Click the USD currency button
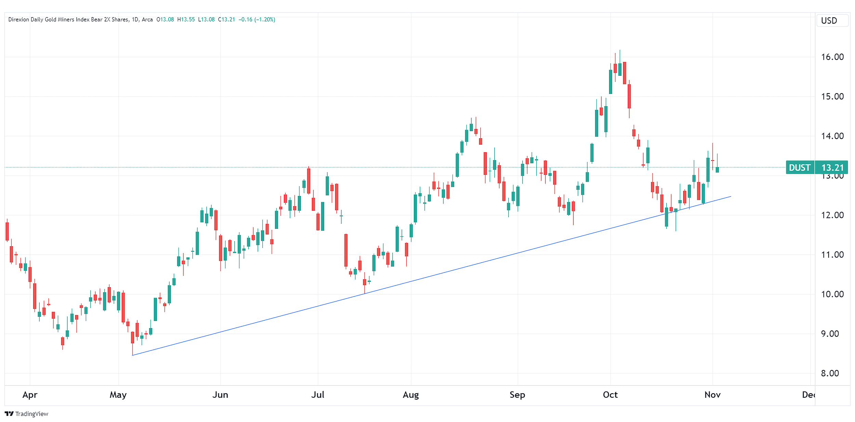The image size is (855, 422). [x=832, y=20]
